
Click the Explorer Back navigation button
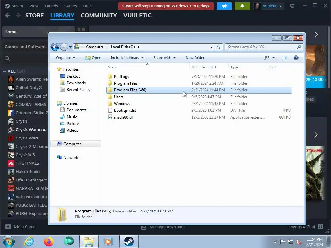coord(55,47)
